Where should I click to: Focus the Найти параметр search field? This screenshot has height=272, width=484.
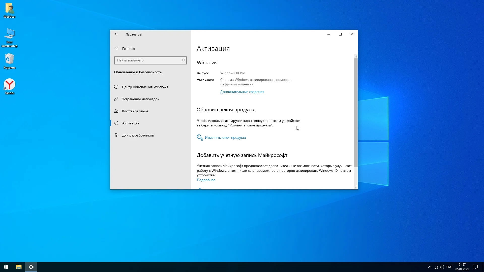click(x=147, y=60)
